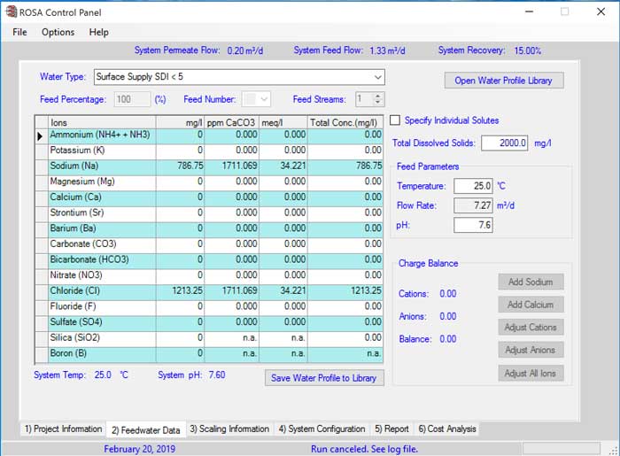Open the Options menu

[x=58, y=32]
